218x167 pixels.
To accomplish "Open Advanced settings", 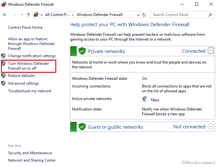I will [24, 83].
